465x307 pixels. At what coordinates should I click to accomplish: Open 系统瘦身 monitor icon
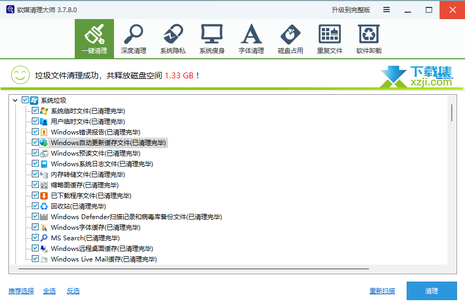[x=212, y=34]
